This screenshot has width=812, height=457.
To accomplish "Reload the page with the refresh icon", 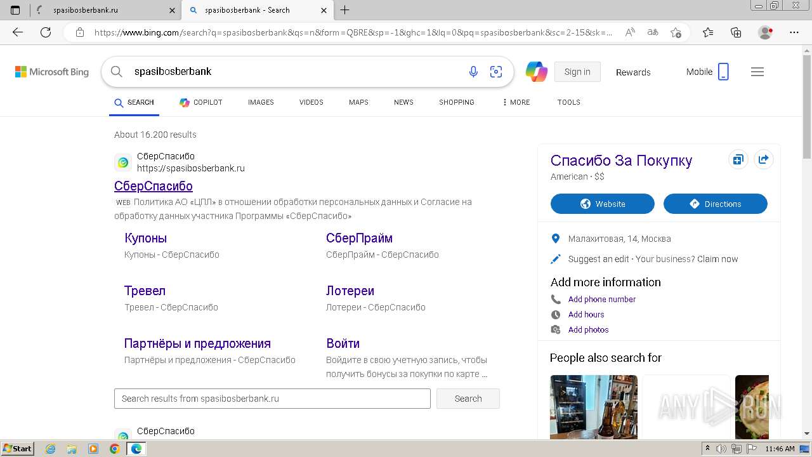I will 46,32.
